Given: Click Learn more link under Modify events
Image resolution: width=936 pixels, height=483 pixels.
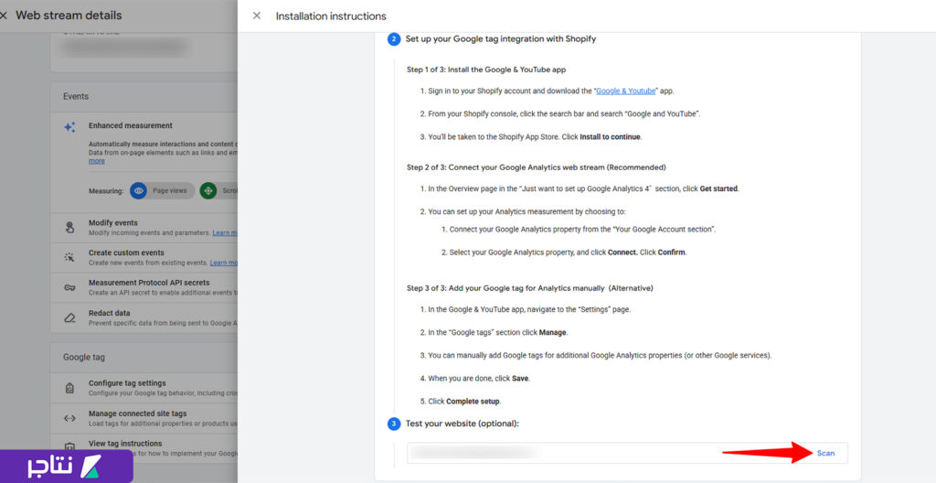Looking at the screenshot, I should (x=225, y=232).
